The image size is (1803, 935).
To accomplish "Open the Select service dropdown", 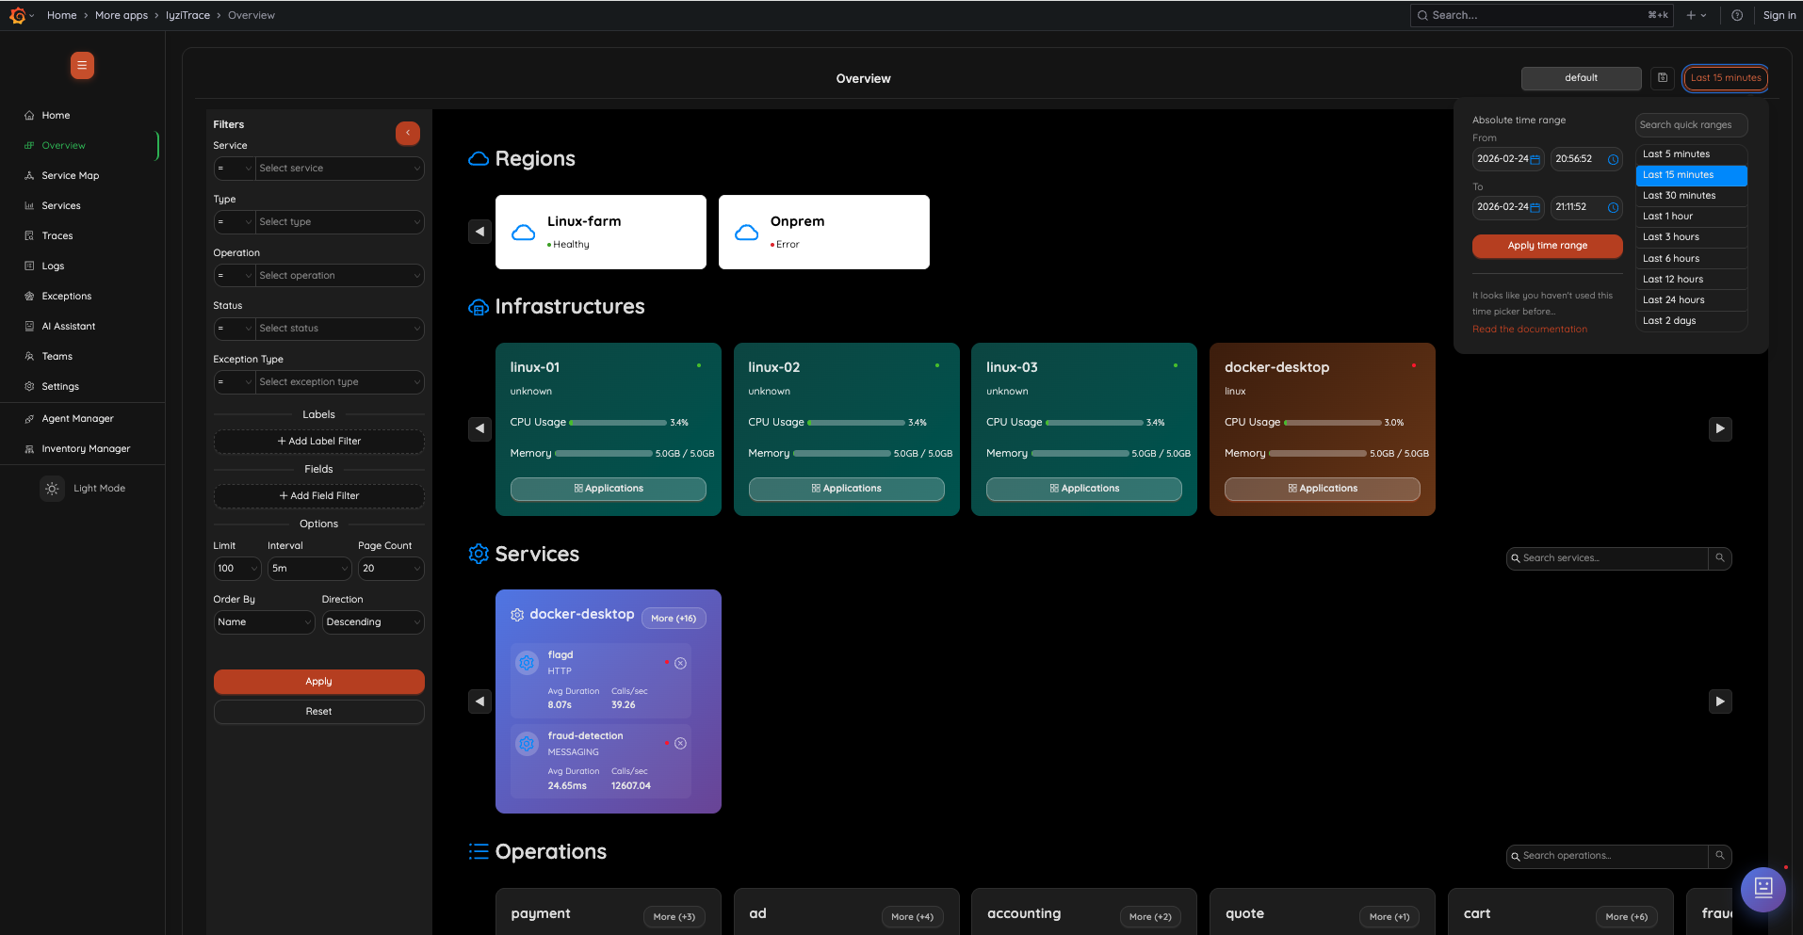I will [x=338, y=168].
